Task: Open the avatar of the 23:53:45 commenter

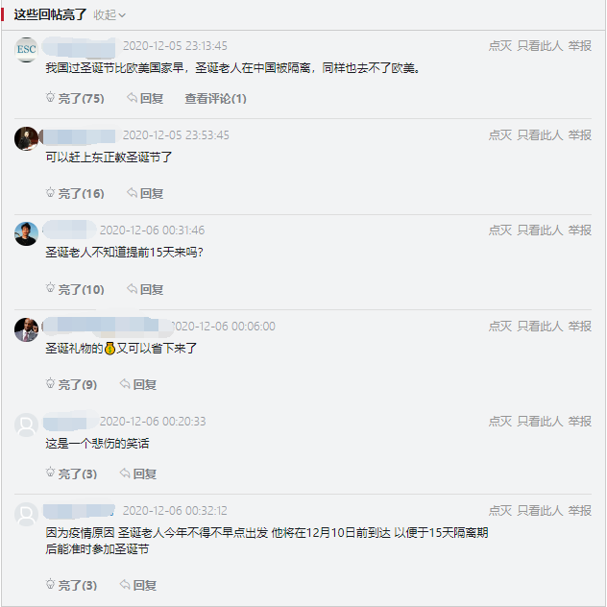Action: [27, 138]
